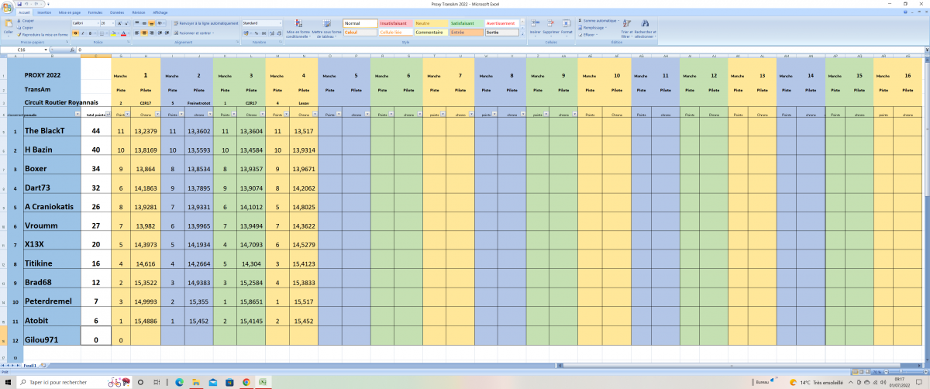Toggle Renvoyer à la ligne automatiquement
930x389 pixels.
point(205,23)
